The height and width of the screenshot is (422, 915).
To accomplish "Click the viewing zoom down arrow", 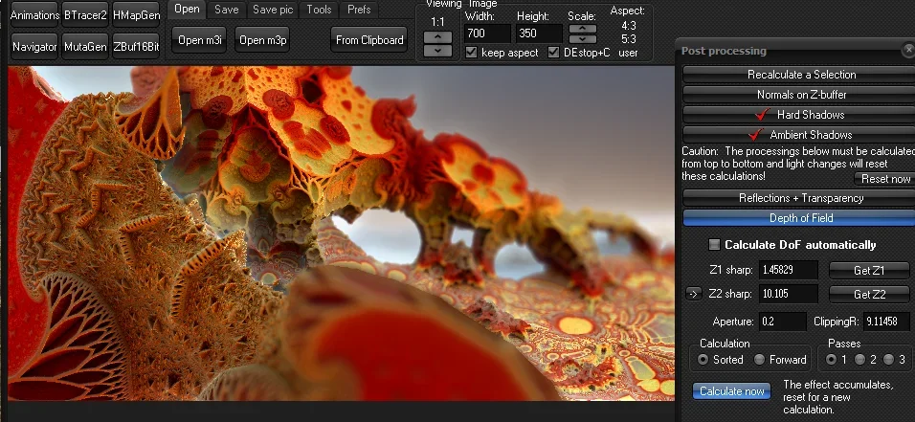I will [437, 50].
